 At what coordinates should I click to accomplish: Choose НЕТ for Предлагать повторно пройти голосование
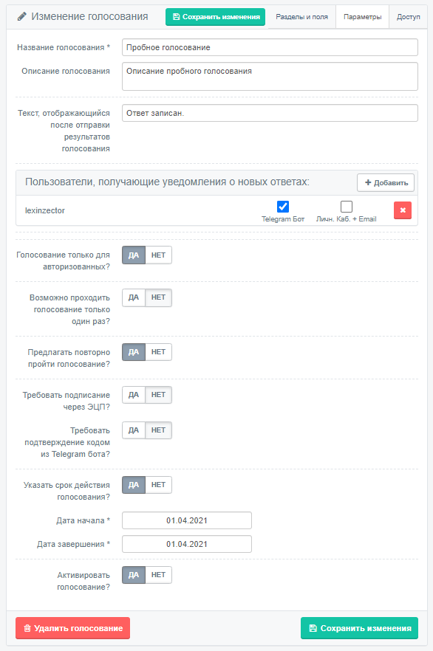tap(158, 352)
